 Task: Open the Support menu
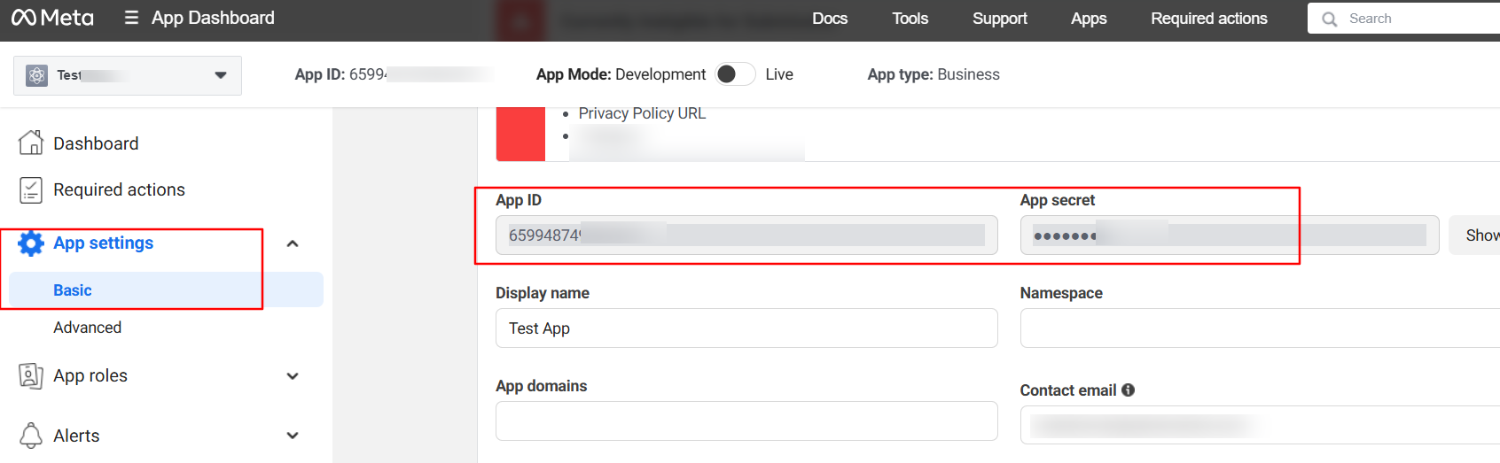click(999, 19)
